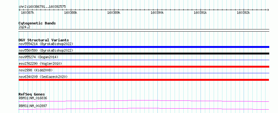Viewport: 278px width, 113px height.
Task: Click the red esv2762290 variant bar
Action: coord(144,67)
